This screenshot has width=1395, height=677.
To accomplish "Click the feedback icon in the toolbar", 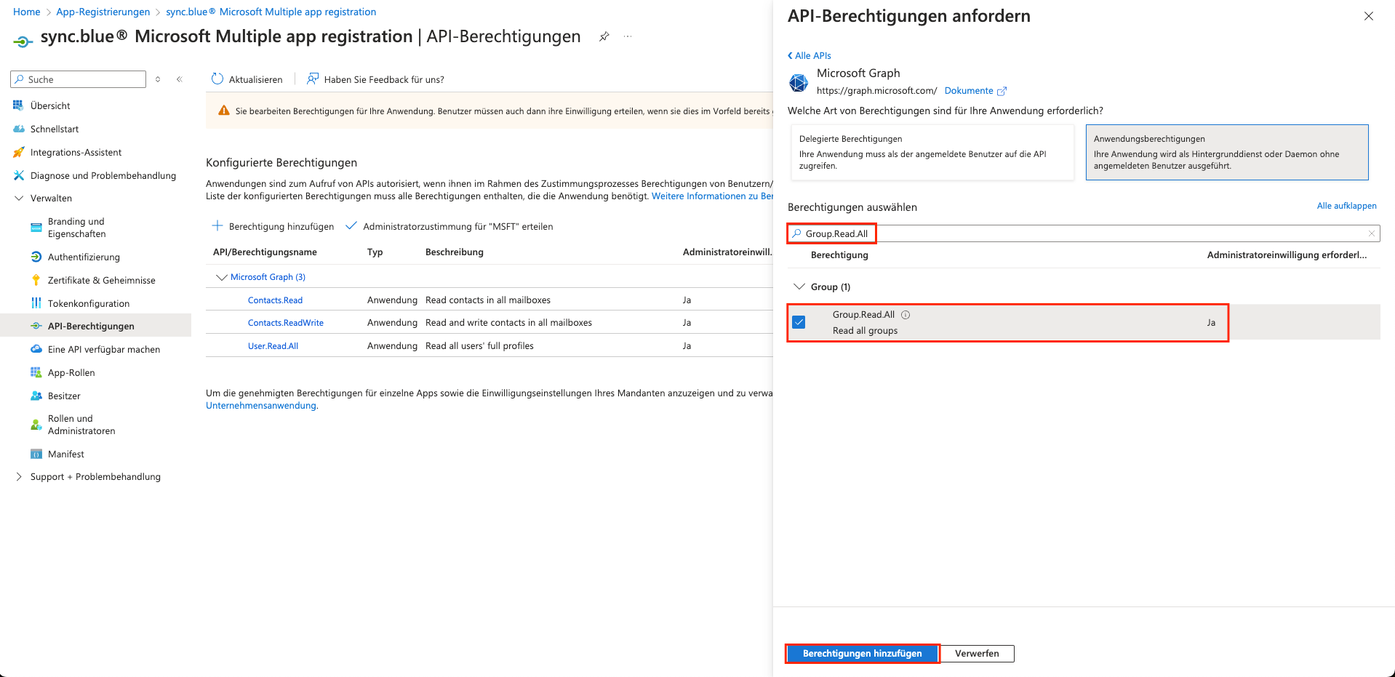I will tap(313, 79).
